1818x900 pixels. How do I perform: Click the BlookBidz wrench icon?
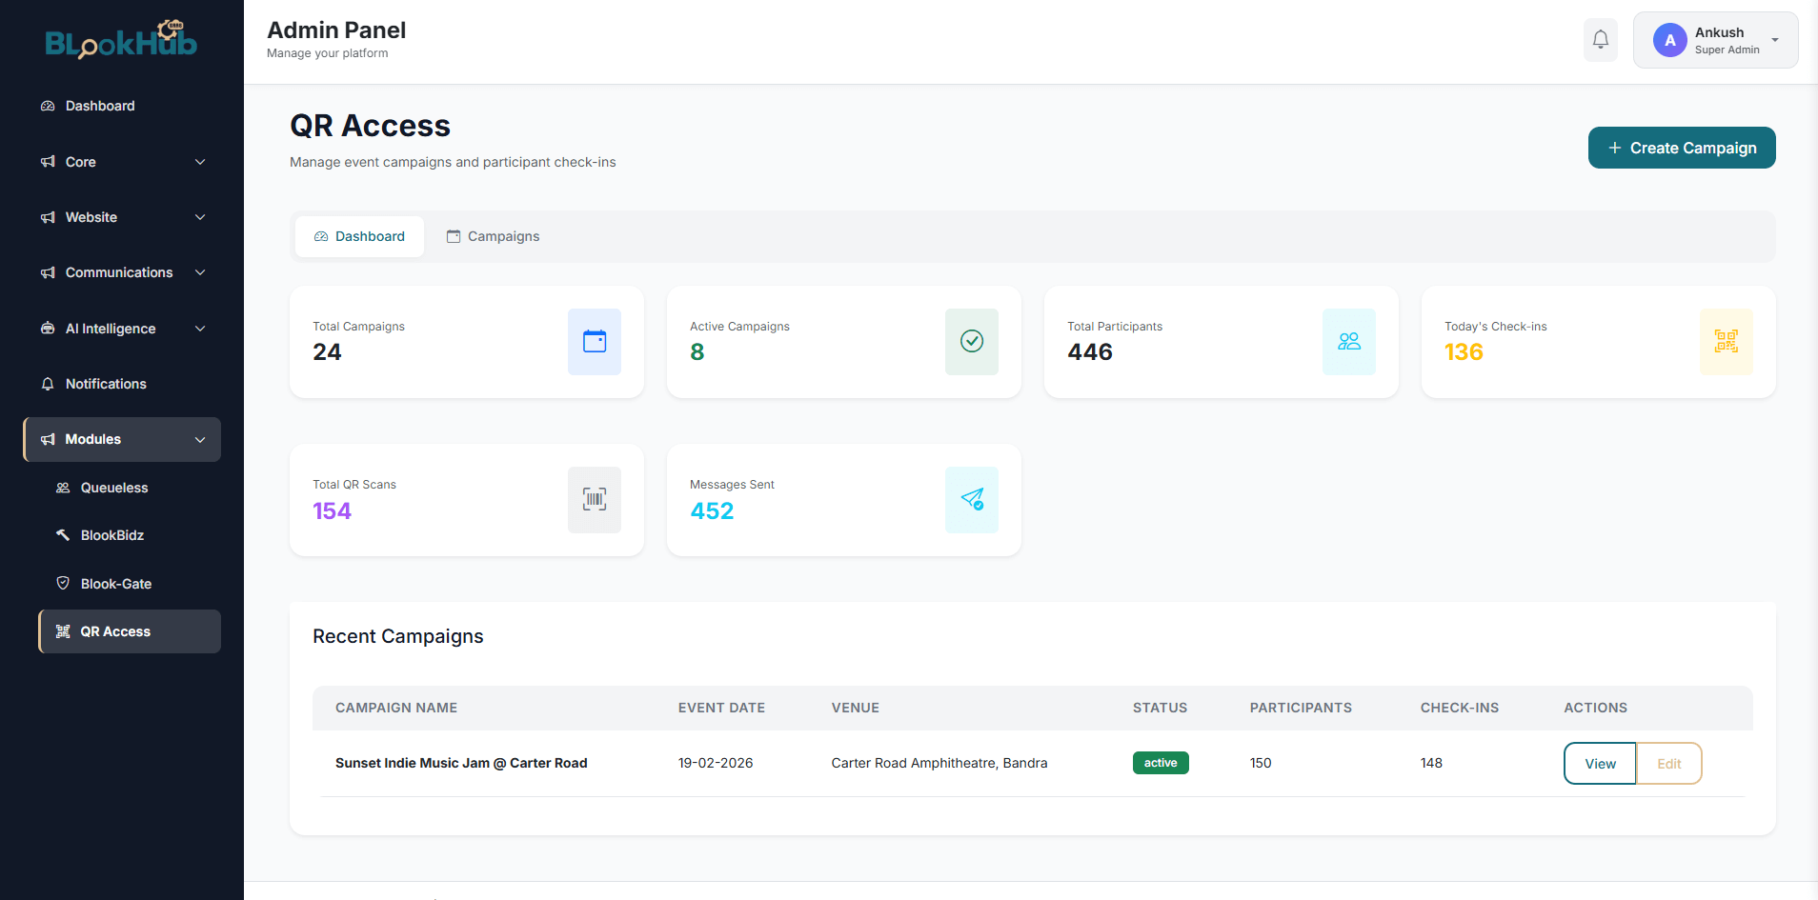[x=63, y=535]
